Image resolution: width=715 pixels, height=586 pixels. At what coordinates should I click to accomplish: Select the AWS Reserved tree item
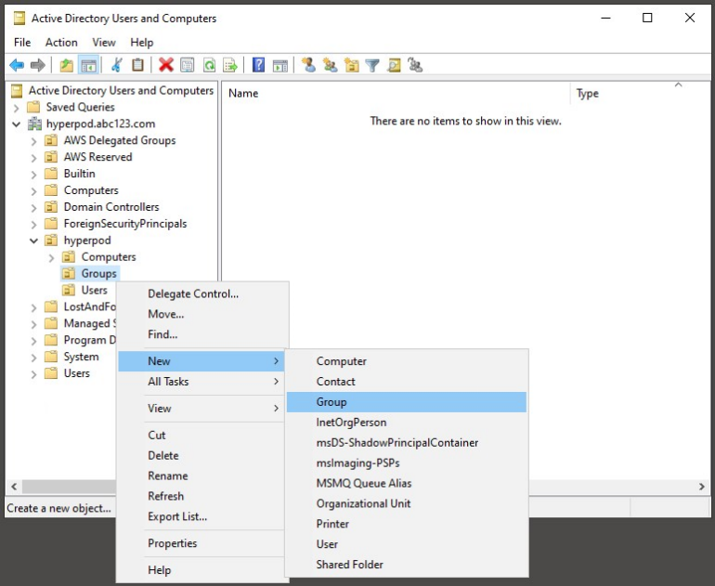pos(97,157)
